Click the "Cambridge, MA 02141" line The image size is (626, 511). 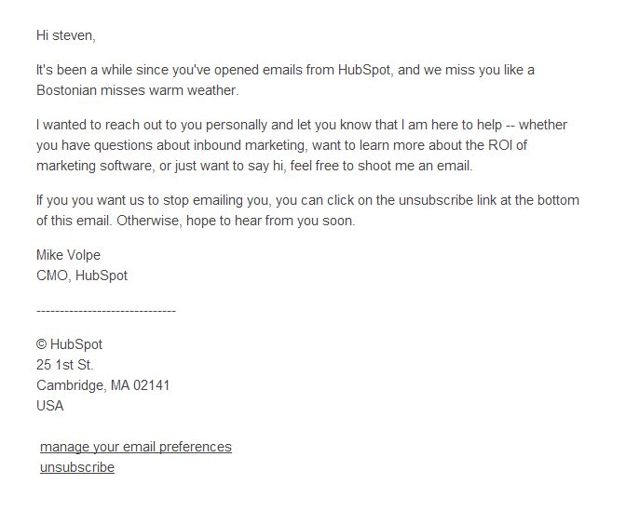tap(103, 385)
